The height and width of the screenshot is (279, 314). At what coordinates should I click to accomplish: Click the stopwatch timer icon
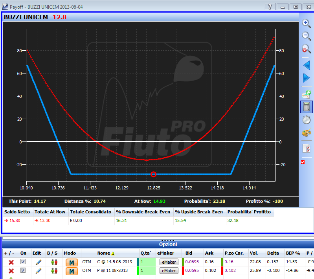[307, 120]
